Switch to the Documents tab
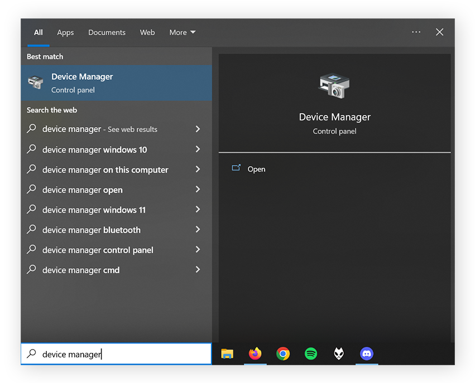Image resolution: width=475 pixels, height=383 pixels. tap(107, 32)
